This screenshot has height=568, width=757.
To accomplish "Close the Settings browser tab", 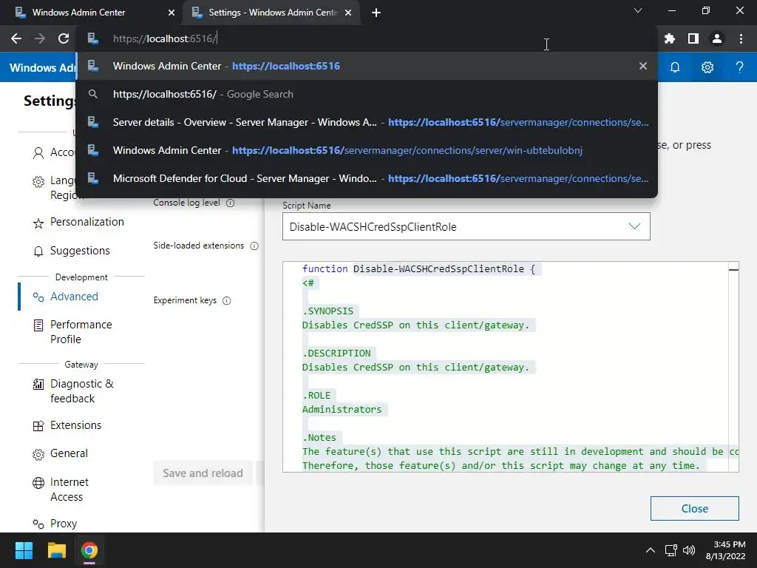I will (348, 13).
